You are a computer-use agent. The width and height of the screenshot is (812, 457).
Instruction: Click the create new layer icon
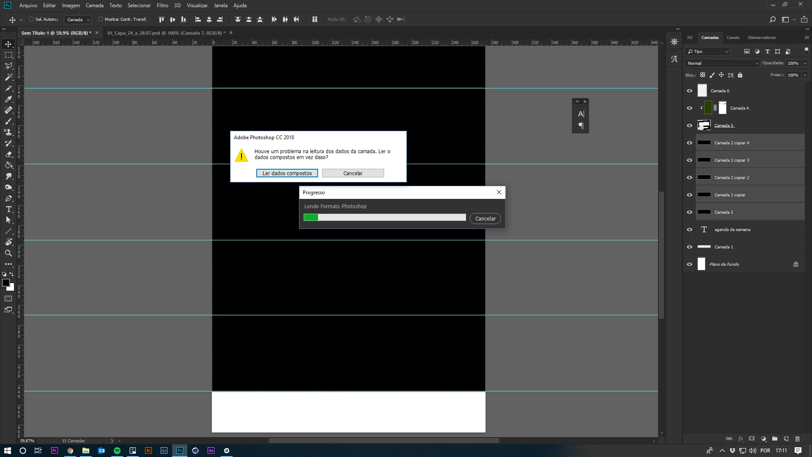786,439
